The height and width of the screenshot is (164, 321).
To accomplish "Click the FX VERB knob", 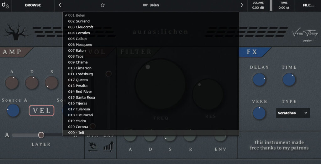I will pyautogui.click(x=259, y=113).
